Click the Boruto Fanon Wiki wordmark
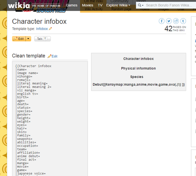 (51, 10)
